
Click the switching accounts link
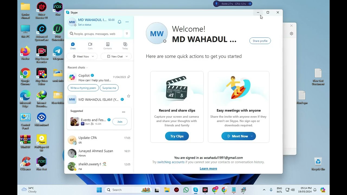171,162
